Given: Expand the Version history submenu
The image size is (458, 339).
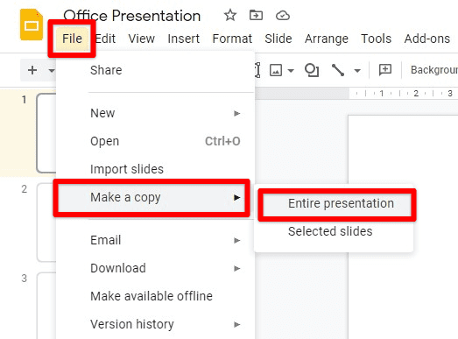Looking at the screenshot, I should coord(155,324).
